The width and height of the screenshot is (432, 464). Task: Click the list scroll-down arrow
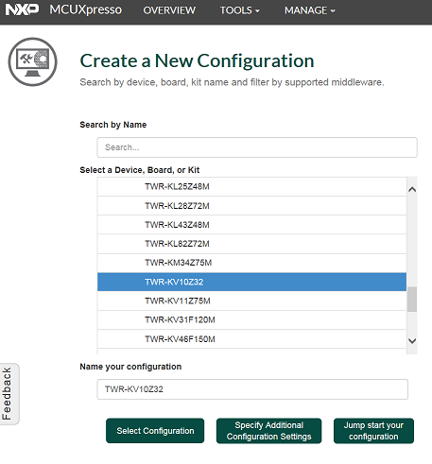pos(412,341)
